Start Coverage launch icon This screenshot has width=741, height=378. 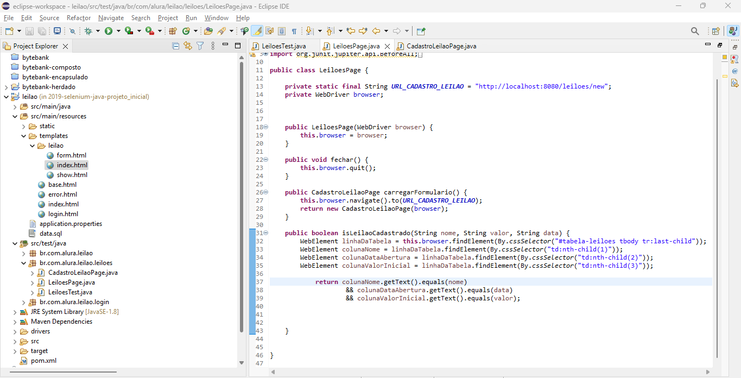(x=129, y=31)
